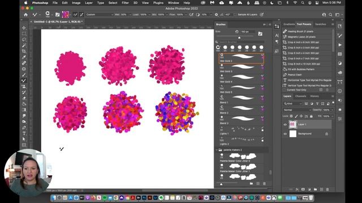Select the Path Selection arrow tool
The image size is (362, 203).
click(24, 139)
